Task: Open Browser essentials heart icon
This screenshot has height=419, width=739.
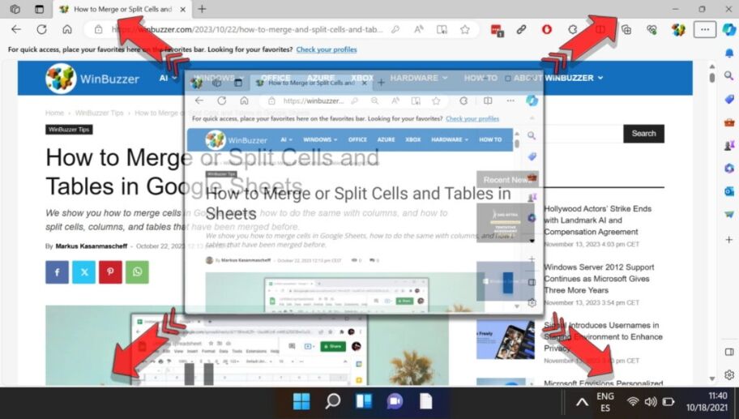Action: tap(651, 30)
